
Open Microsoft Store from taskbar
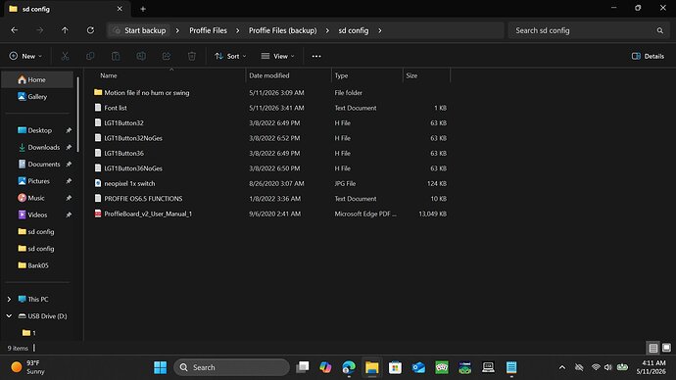[x=395, y=367]
